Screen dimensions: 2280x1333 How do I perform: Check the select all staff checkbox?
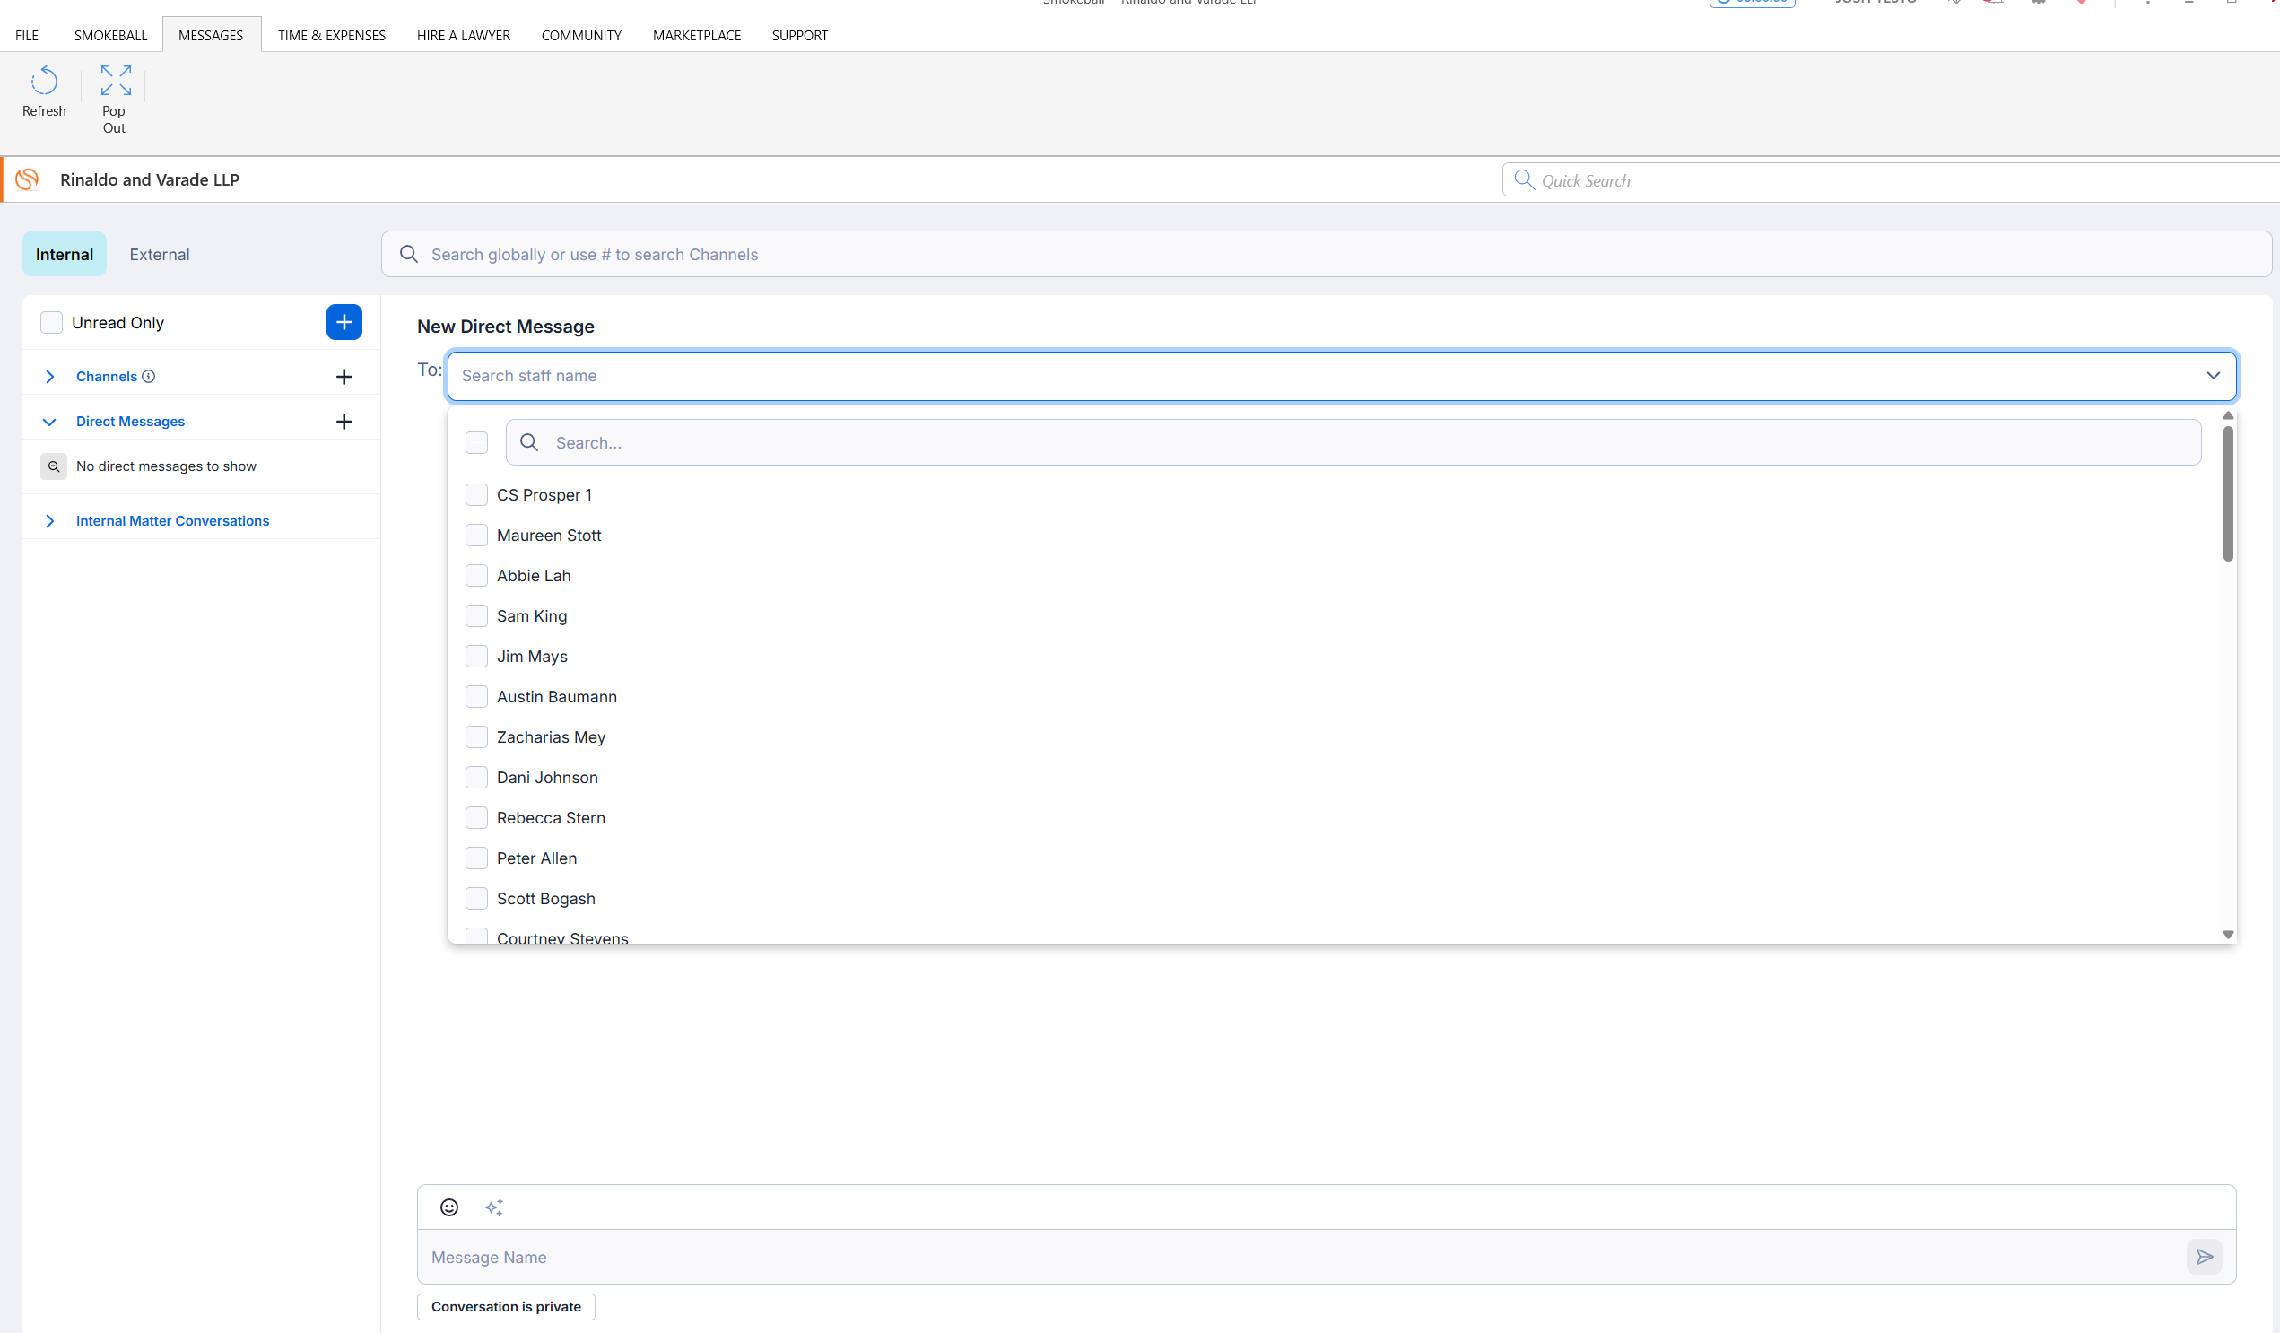pos(477,442)
